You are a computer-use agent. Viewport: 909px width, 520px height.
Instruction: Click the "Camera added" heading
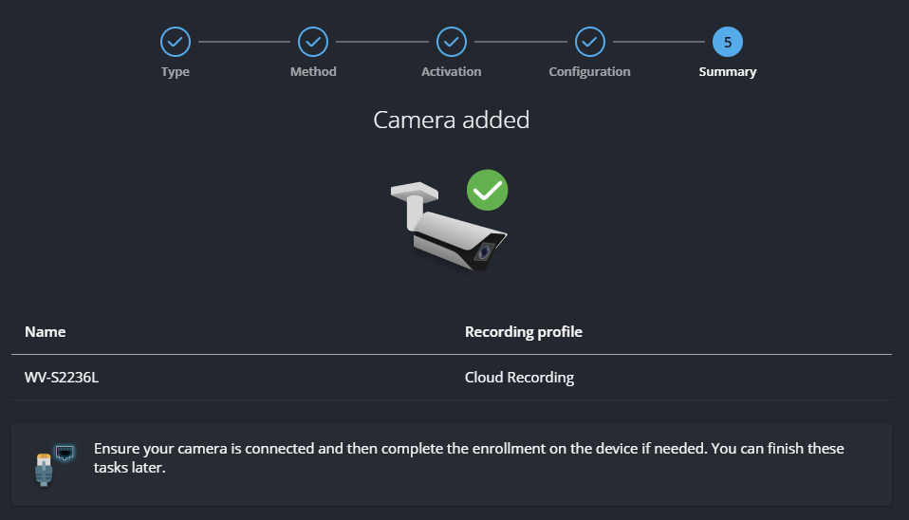pos(452,121)
